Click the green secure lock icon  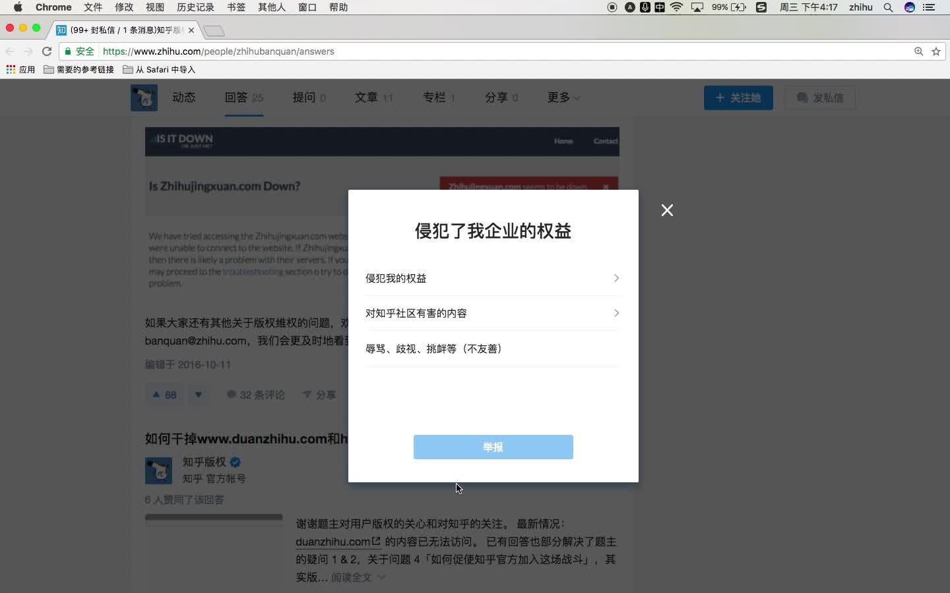tap(68, 51)
